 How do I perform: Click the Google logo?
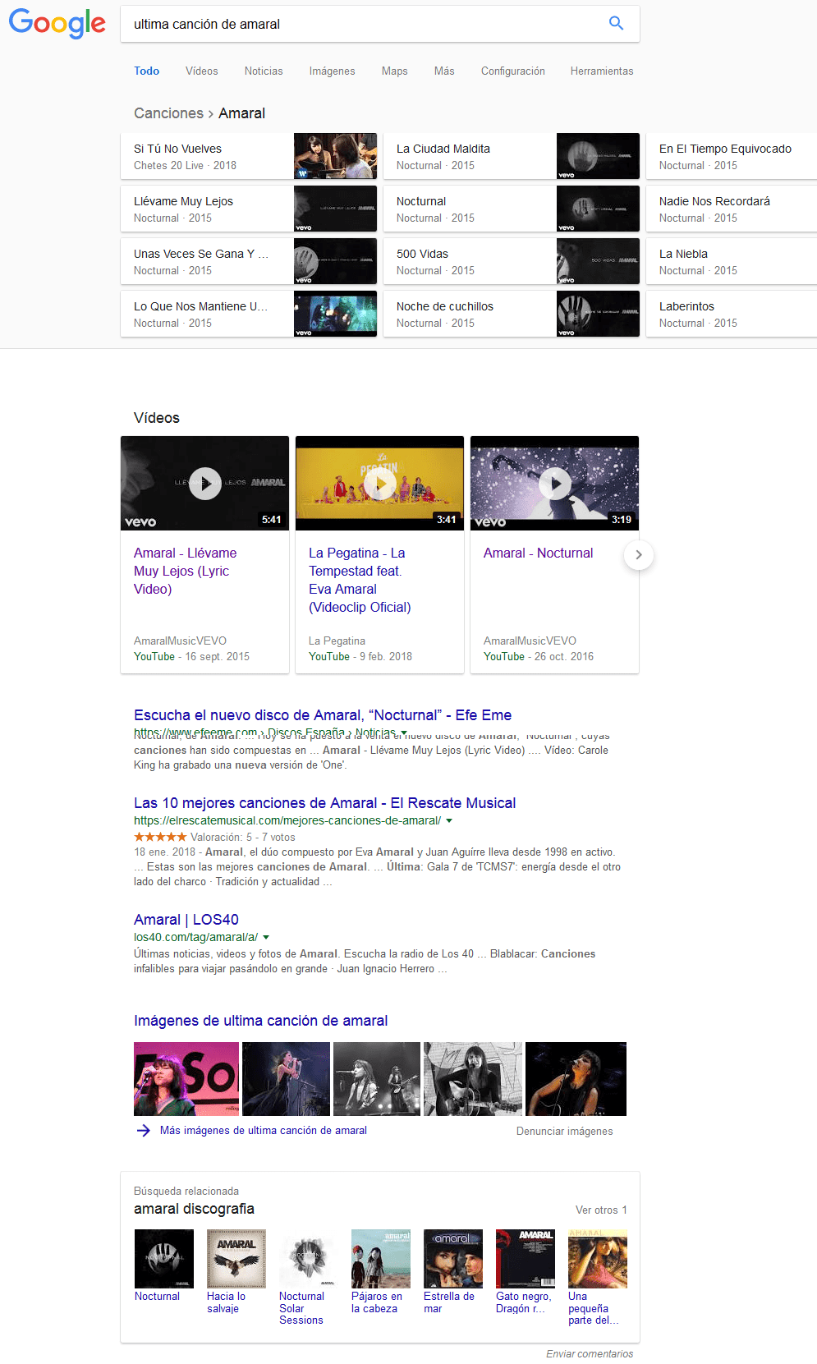click(57, 23)
